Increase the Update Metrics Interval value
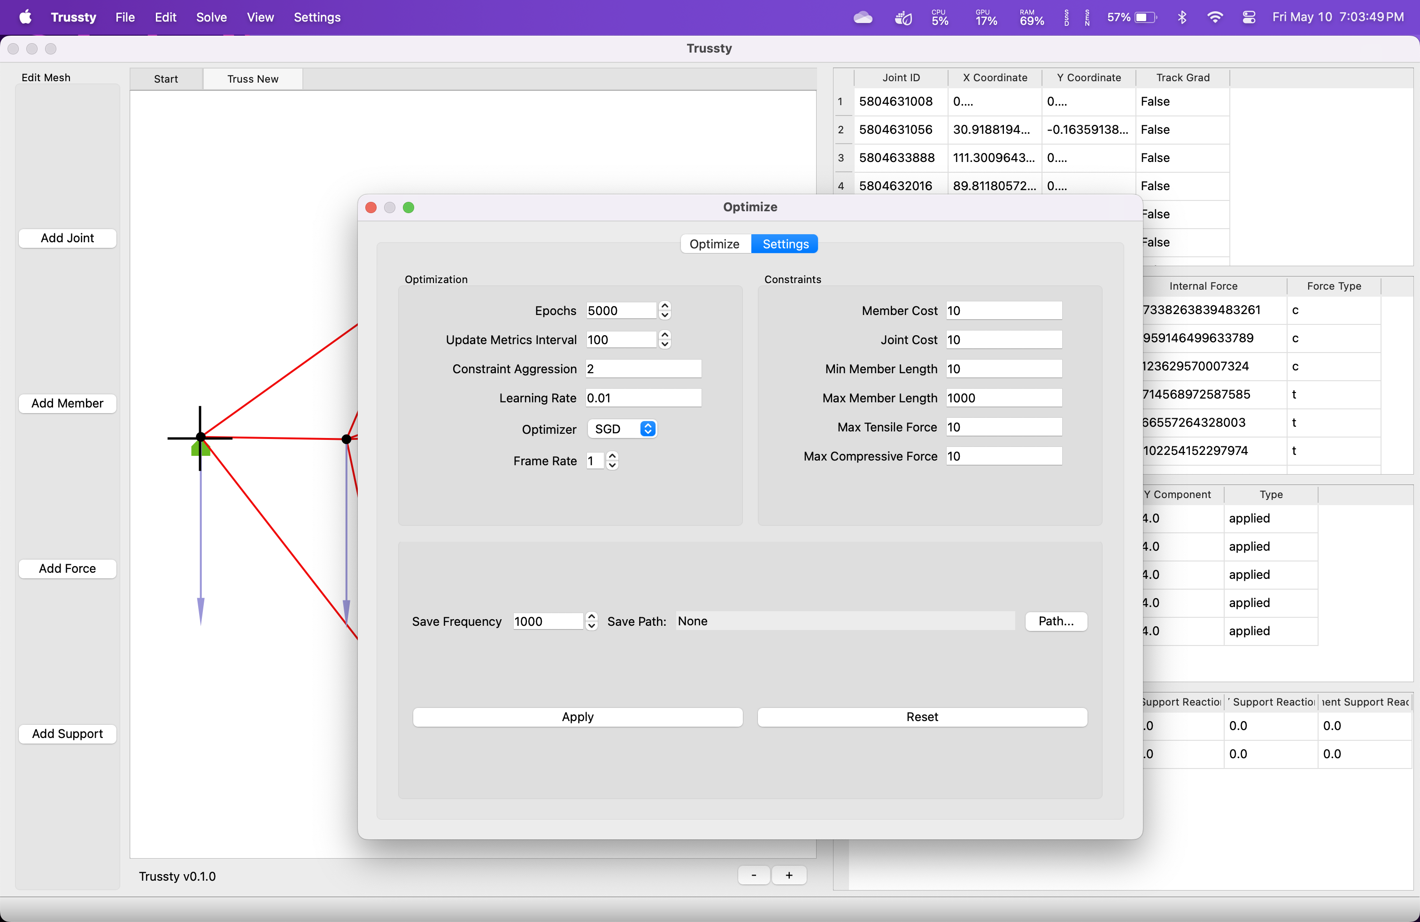Viewport: 1420px width, 922px height. [664, 335]
